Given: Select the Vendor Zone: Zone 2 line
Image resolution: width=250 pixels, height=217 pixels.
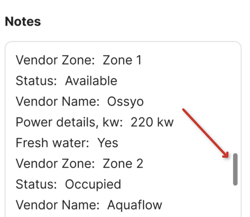Looking at the screenshot, I should click(x=80, y=163).
